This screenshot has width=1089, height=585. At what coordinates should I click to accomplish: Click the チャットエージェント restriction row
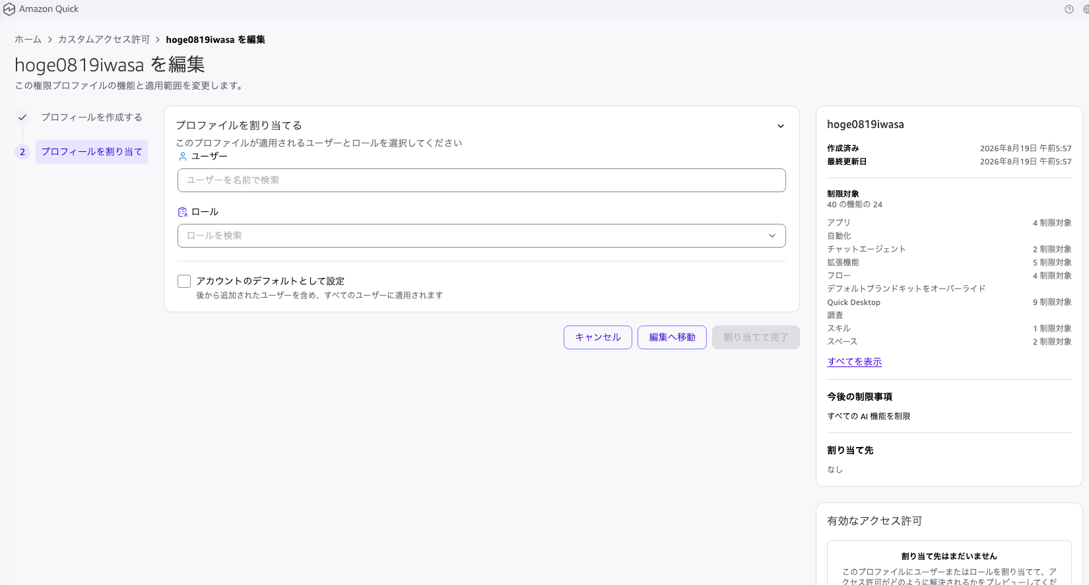tap(949, 250)
